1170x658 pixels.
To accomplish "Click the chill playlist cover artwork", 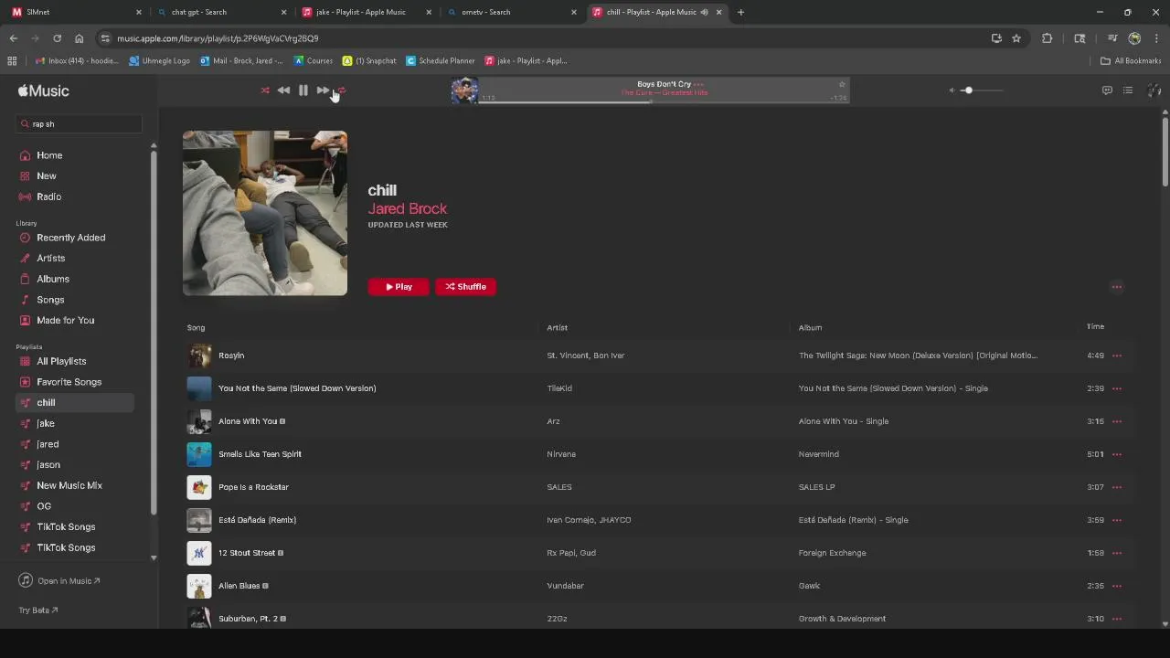I will tap(265, 213).
